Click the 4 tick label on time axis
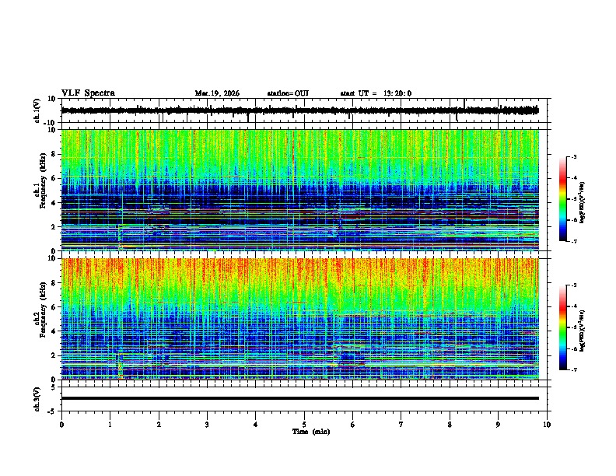The width and height of the screenshot is (616, 476). tap(256, 425)
